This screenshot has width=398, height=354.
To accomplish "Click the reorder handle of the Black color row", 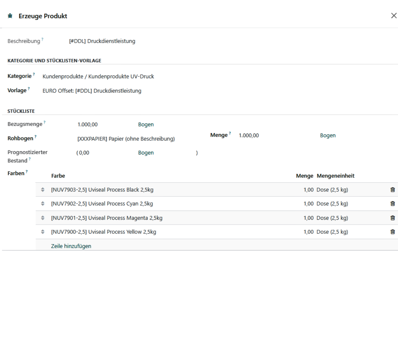I will 42,190.
